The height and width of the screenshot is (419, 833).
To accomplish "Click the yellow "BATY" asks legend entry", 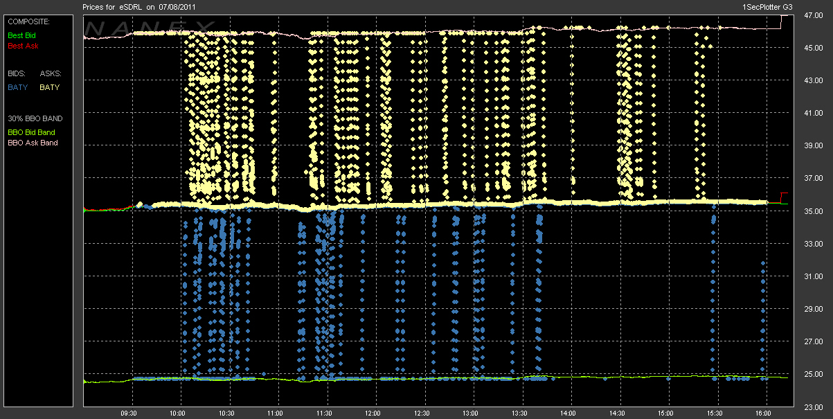I will click(x=50, y=87).
